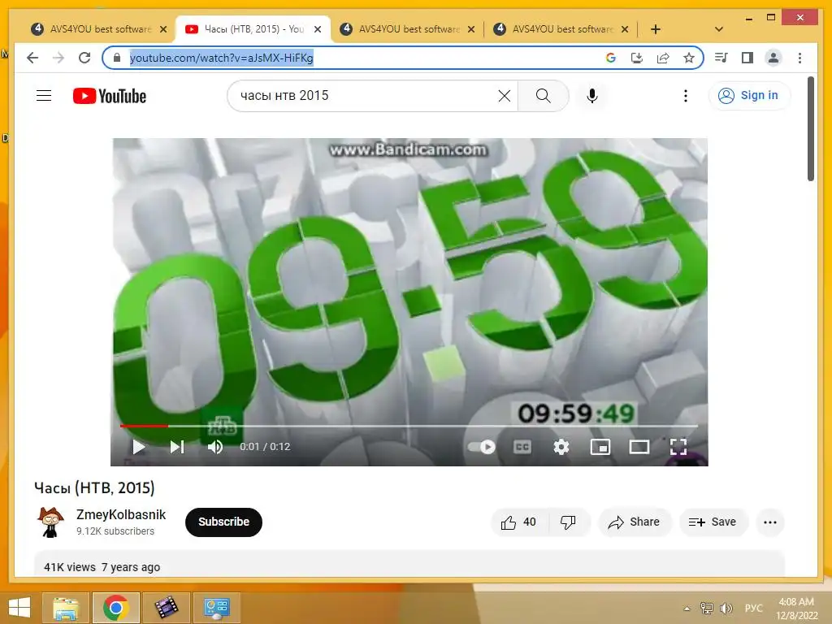Image resolution: width=832 pixels, height=624 pixels.
Task: Seek along the video progress bar
Action: (409, 426)
